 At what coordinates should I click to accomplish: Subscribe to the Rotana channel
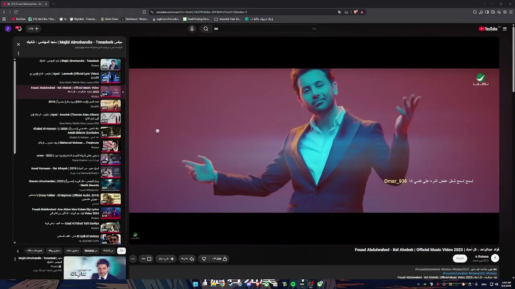point(460,258)
